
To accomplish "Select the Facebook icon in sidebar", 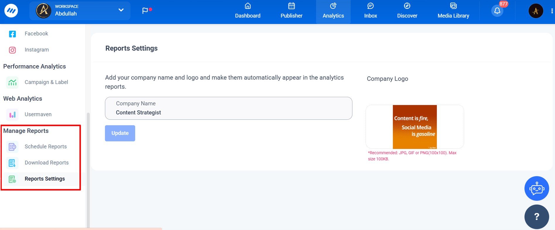I will (x=12, y=34).
